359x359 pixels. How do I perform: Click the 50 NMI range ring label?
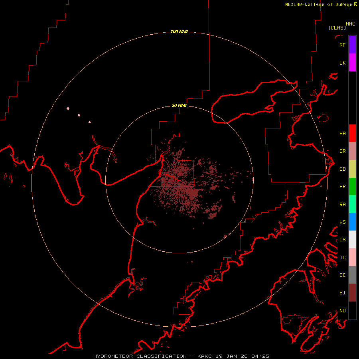click(x=179, y=105)
